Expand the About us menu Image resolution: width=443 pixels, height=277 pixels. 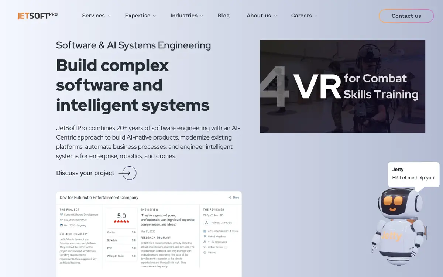click(261, 16)
